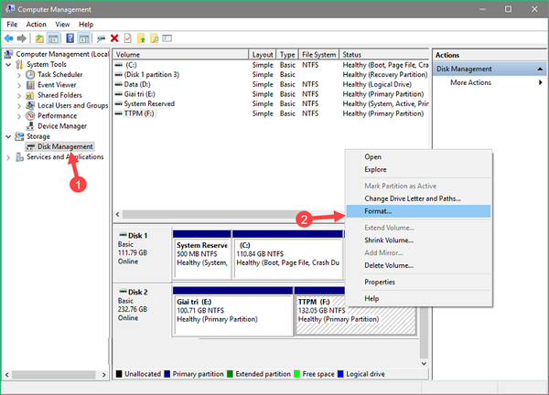Click the Back arrow toolbar icon

click(9, 38)
